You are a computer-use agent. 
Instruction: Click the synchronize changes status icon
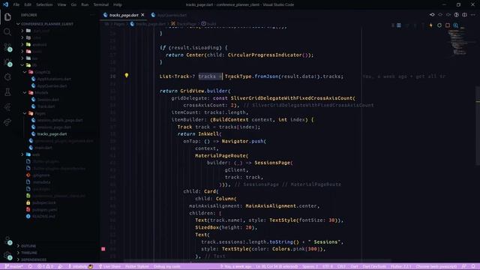pyautogui.click(x=30, y=266)
